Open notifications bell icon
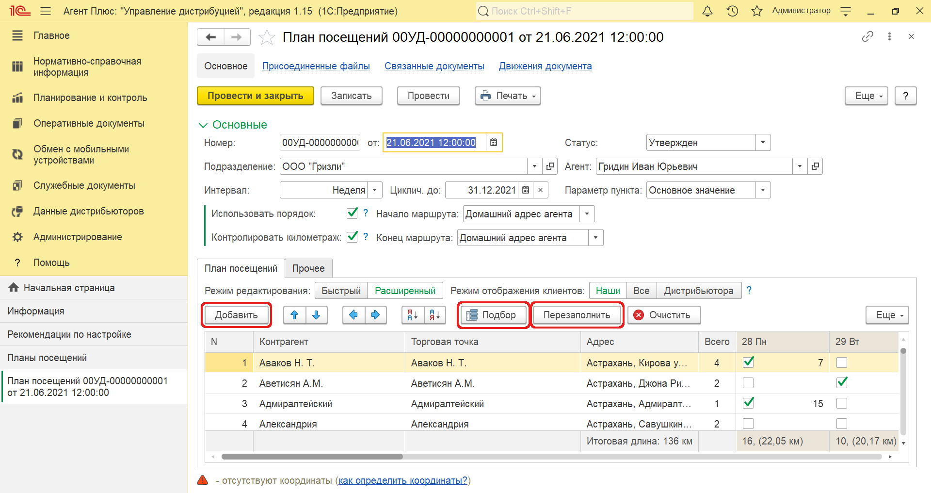Image resolution: width=931 pixels, height=493 pixels. 707,11
